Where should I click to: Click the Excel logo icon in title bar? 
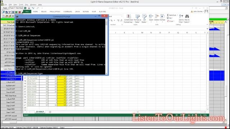point(26,8)
